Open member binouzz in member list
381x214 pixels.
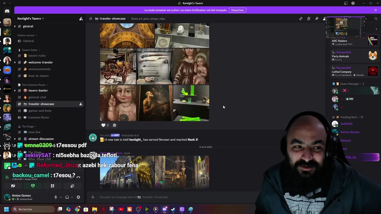coord(354,140)
